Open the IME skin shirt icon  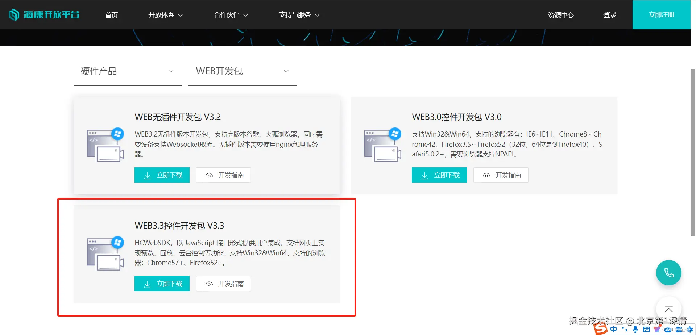[x=656, y=329]
